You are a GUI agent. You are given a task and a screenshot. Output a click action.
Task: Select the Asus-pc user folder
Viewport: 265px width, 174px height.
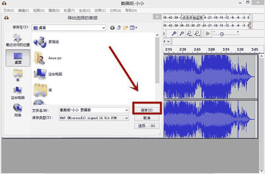click(48, 58)
